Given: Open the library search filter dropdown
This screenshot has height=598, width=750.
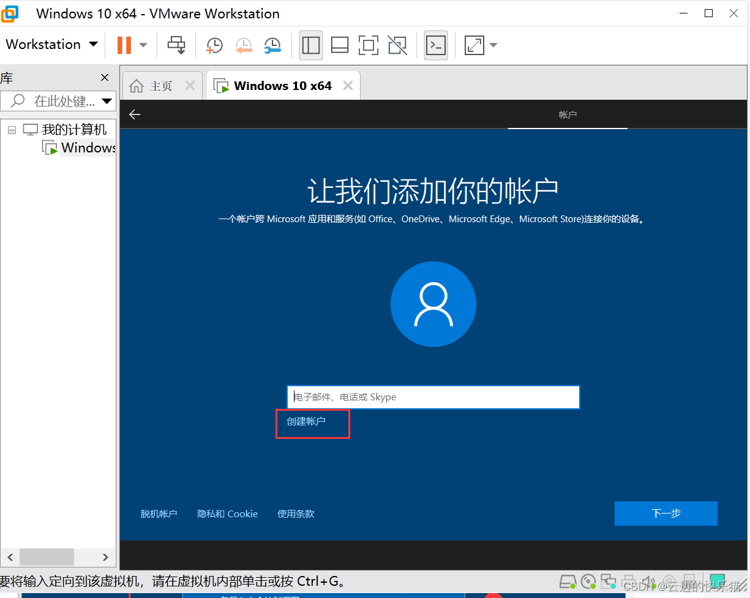Looking at the screenshot, I should click(107, 101).
